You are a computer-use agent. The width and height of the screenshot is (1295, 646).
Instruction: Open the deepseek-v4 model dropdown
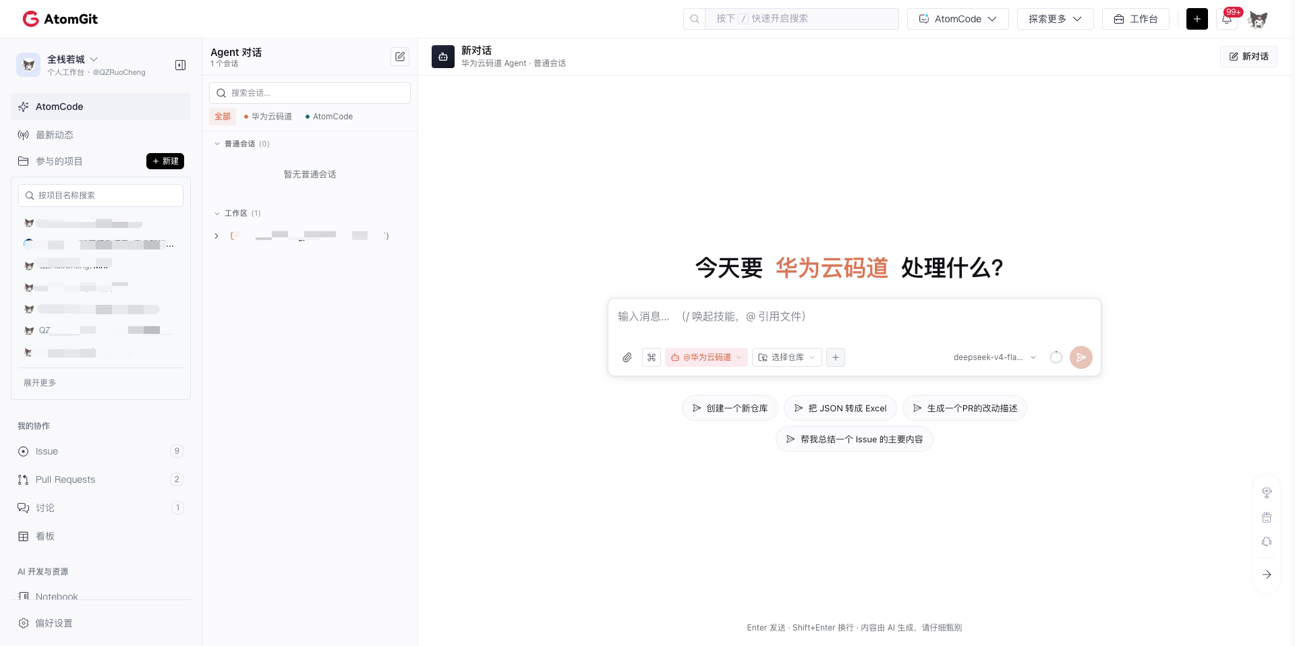[995, 357]
